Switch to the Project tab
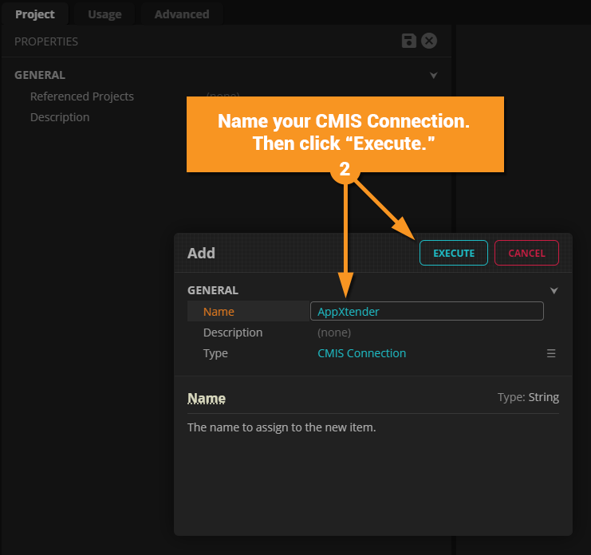Image resolution: width=591 pixels, height=555 pixels. tap(35, 14)
